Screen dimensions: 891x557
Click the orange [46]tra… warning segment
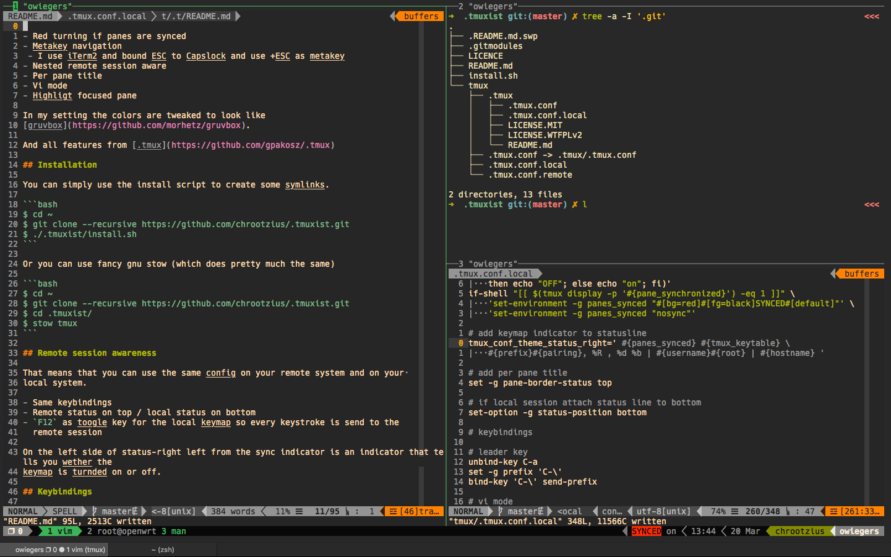[414, 511]
